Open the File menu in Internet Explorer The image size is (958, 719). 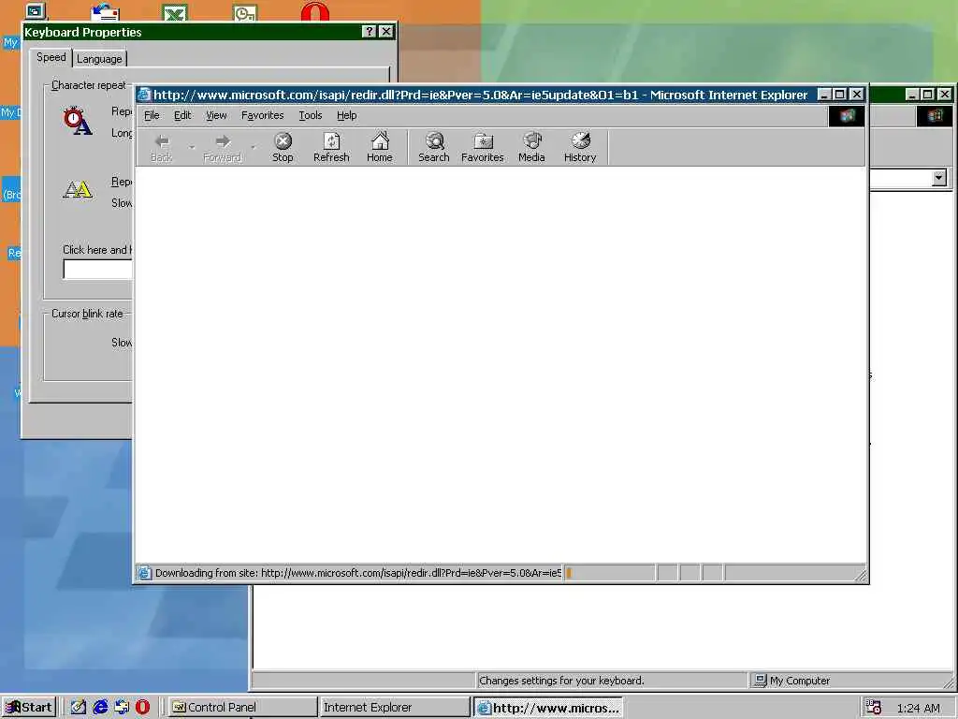click(x=152, y=115)
